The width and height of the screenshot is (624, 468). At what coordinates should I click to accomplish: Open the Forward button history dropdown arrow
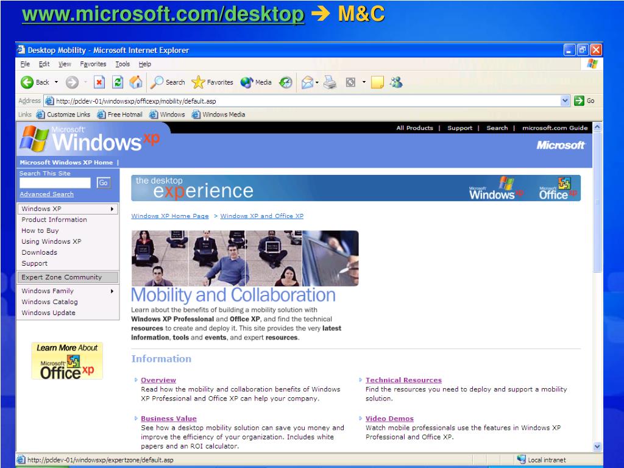point(85,82)
